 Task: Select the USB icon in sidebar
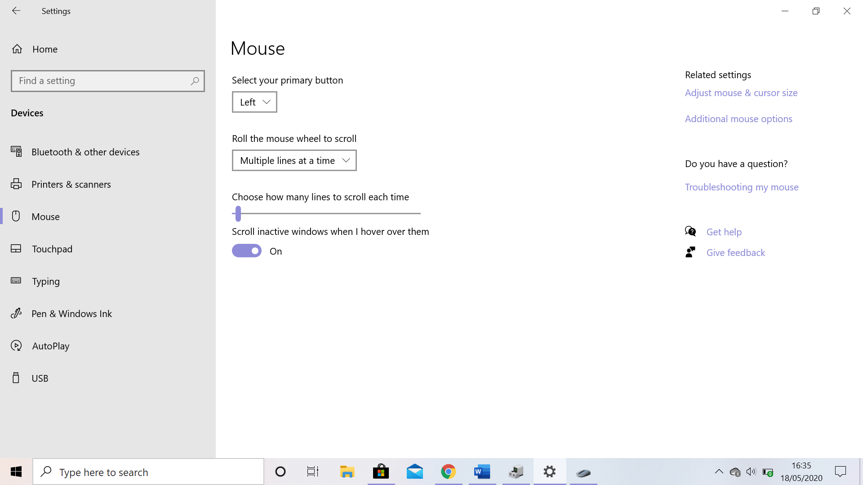click(17, 378)
